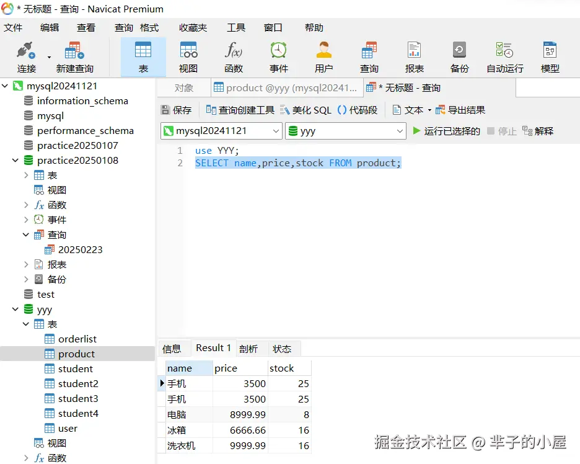The width and height of the screenshot is (580, 464).
Task: Open the 视图 view toolbar icon
Action: 188,57
